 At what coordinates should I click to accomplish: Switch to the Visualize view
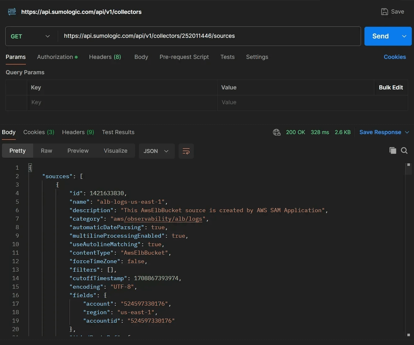115,151
